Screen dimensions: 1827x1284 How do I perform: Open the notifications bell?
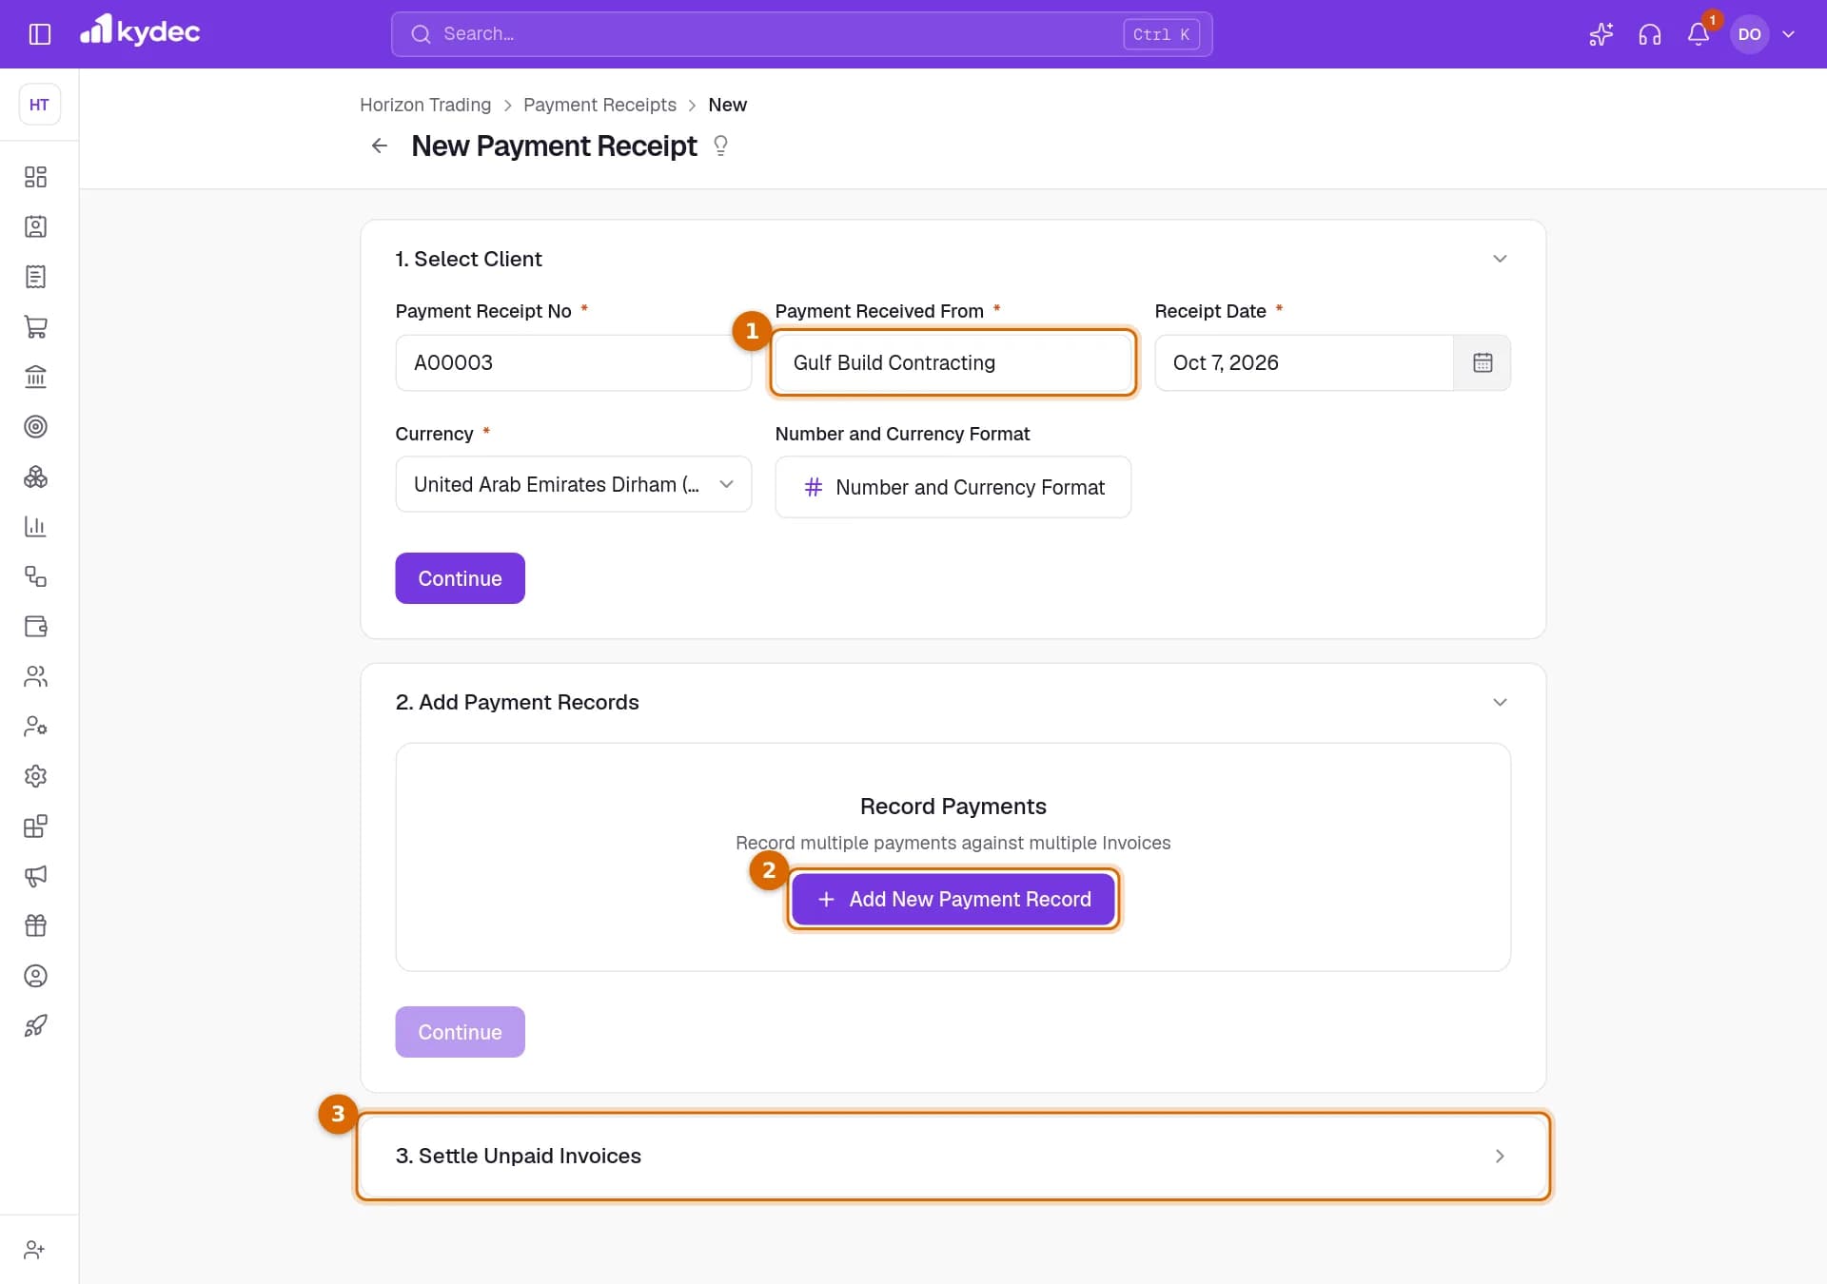(1699, 34)
